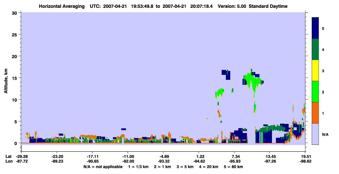Click the colorbar label '4'
The image size is (339, 174).
point(323,50)
